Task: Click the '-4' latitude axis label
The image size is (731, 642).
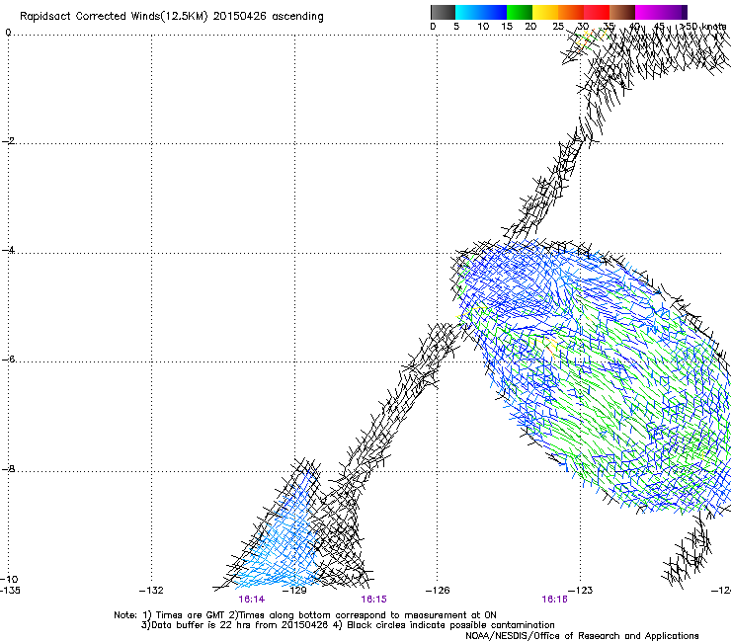Action: (x=9, y=250)
